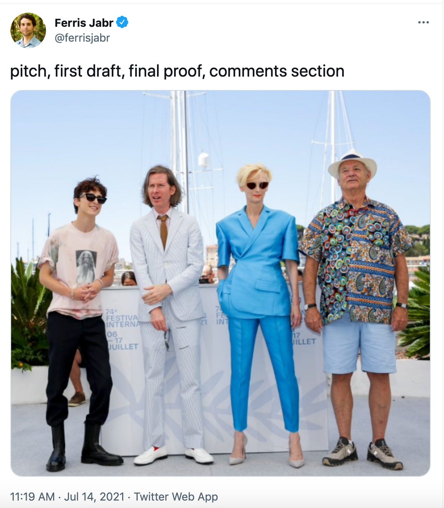Click the white loafers in photo

(x=173, y=455)
